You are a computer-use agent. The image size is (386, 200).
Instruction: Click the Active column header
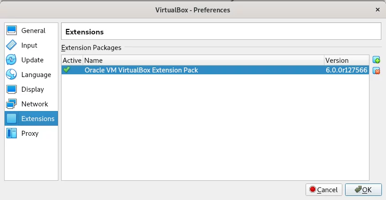click(x=72, y=61)
